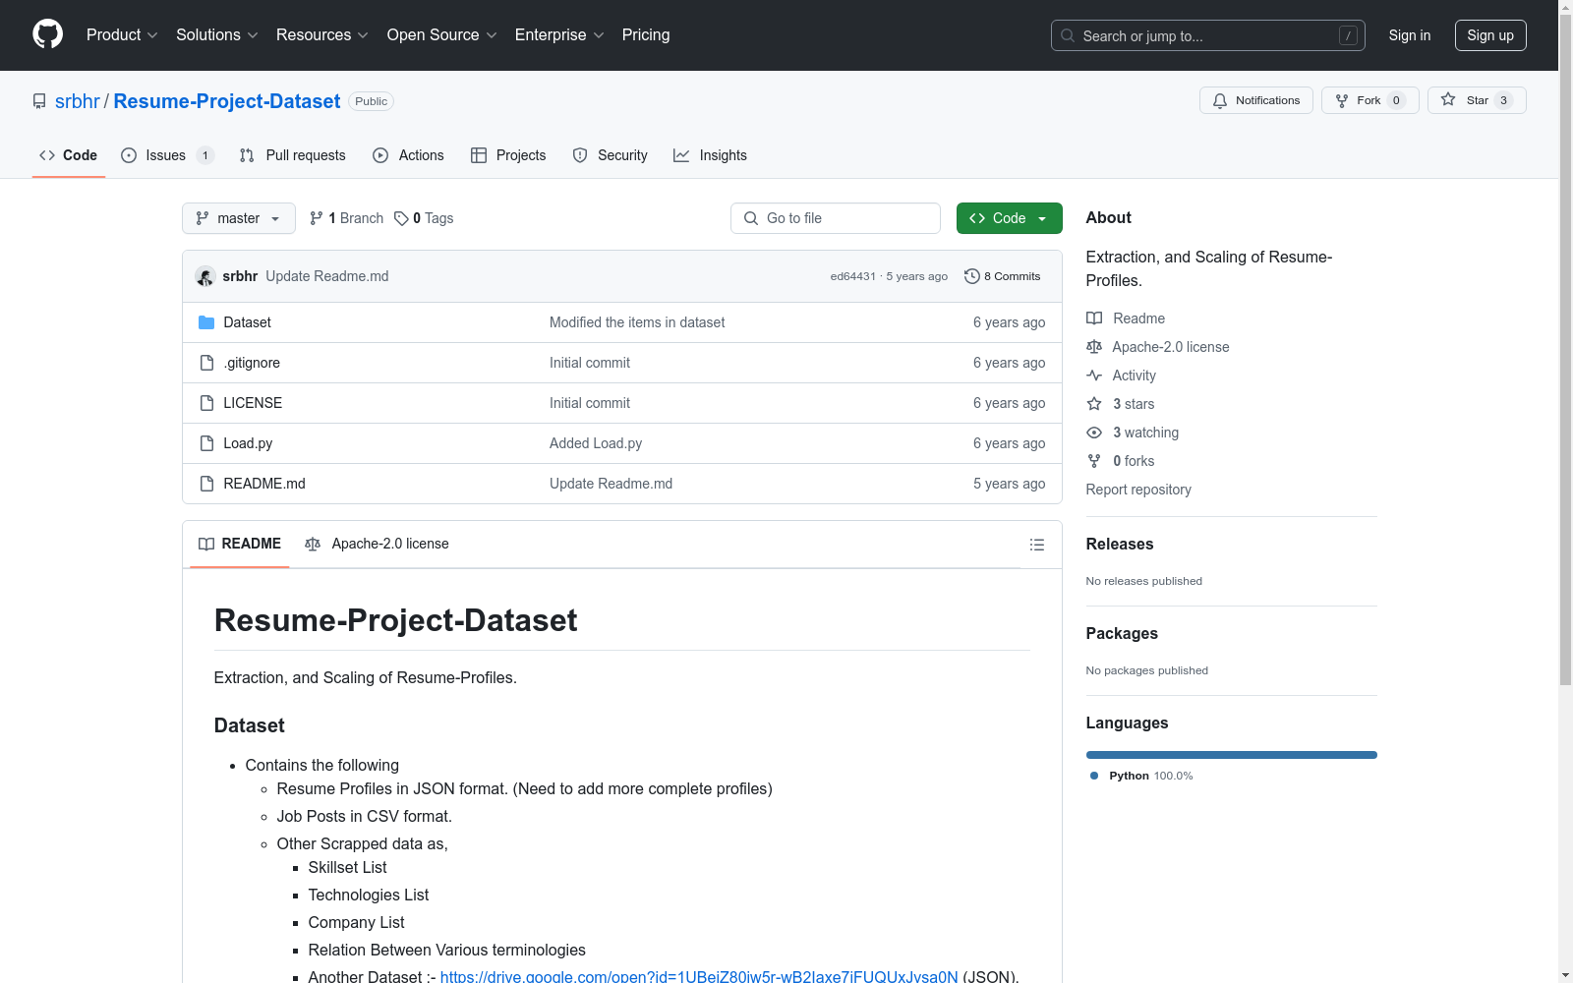Viewport: 1573px width, 983px height.
Task: Open the Security tab
Action: tap(611, 155)
